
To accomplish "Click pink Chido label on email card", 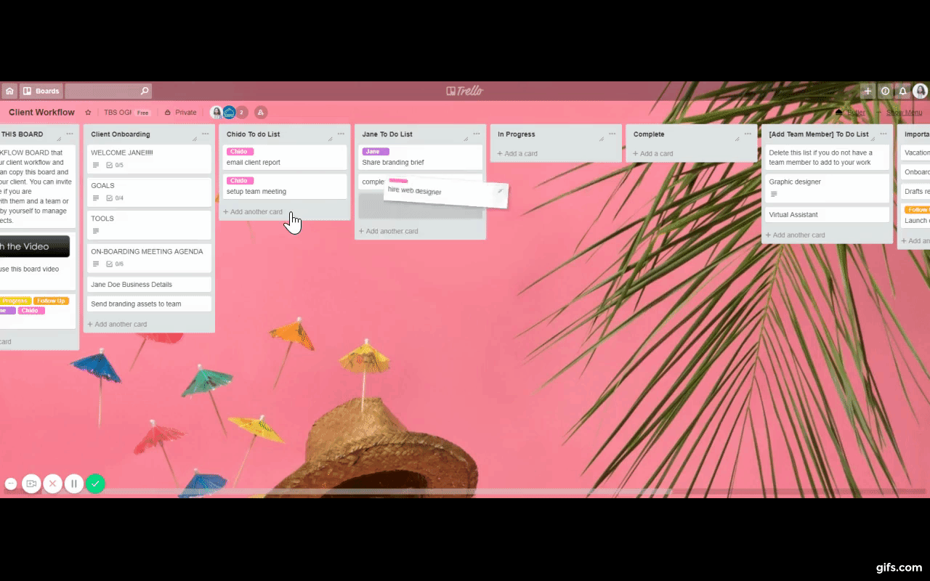I will click(x=239, y=152).
